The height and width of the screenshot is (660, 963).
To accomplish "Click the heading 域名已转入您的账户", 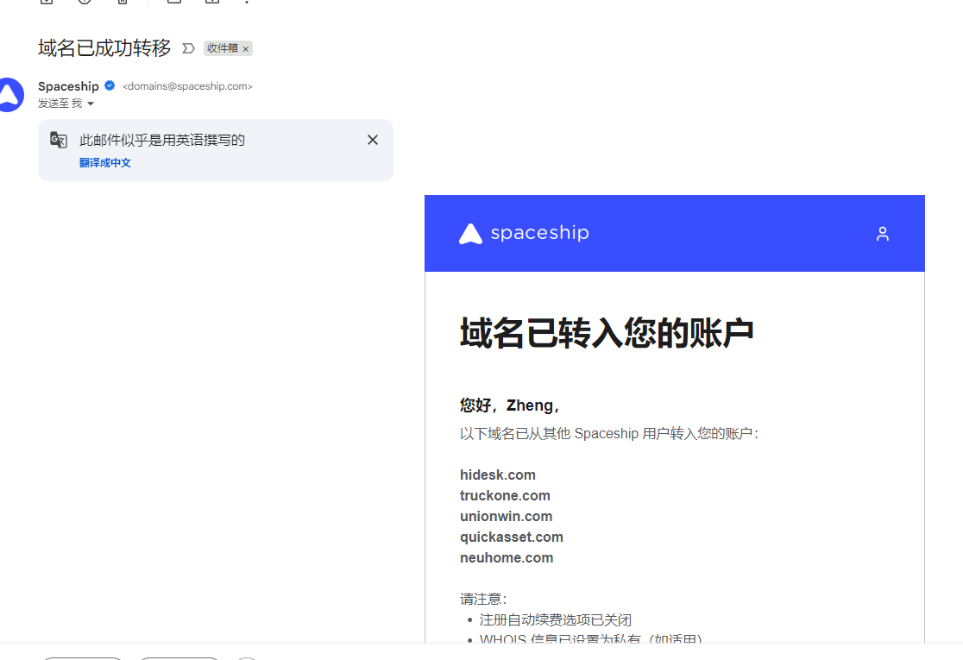I will [x=607, y=333].
